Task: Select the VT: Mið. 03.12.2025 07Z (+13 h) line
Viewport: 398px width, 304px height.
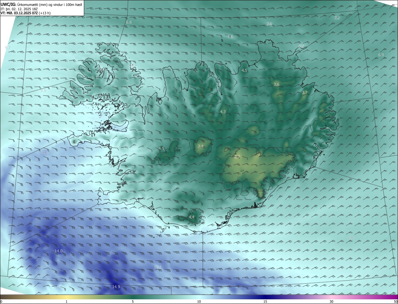Action: click(25, 13)
